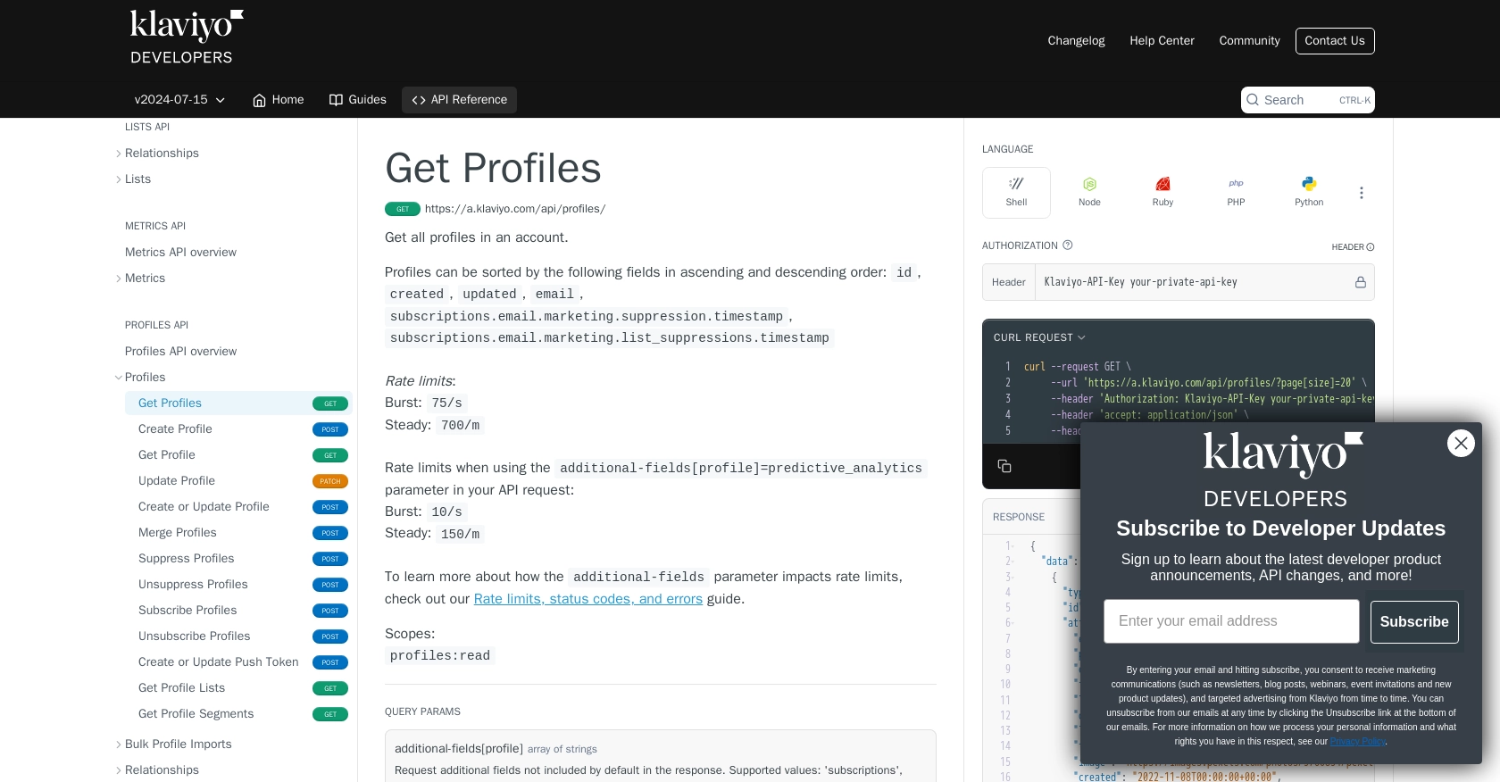Select the Node language icon
Image resolution: width=1500 pixels, height=782 pixels.
(x=1089, y=192)
